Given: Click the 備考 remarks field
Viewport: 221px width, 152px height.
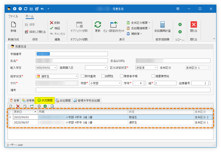Looking at the screenshot, I should [123, 90].
